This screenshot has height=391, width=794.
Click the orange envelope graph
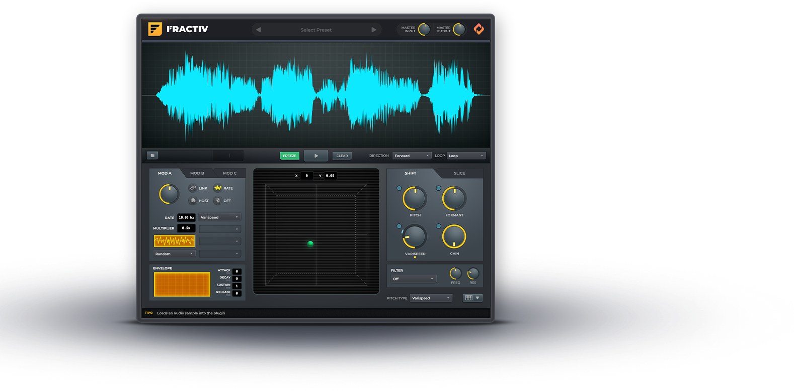(x=182, y=285)
